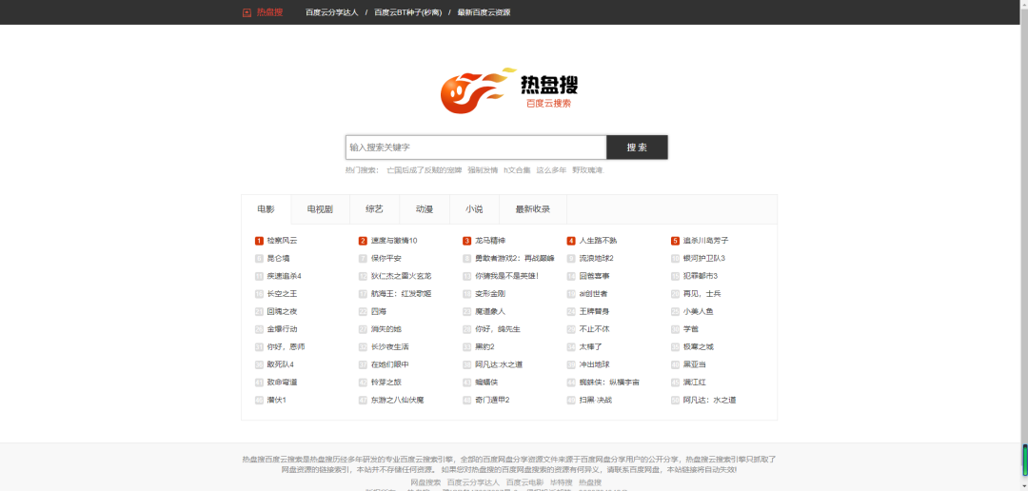This screenshot has width=1028, height=491.
Task: Open movie entry 犯罪都市3
Action: click(701, 276)
